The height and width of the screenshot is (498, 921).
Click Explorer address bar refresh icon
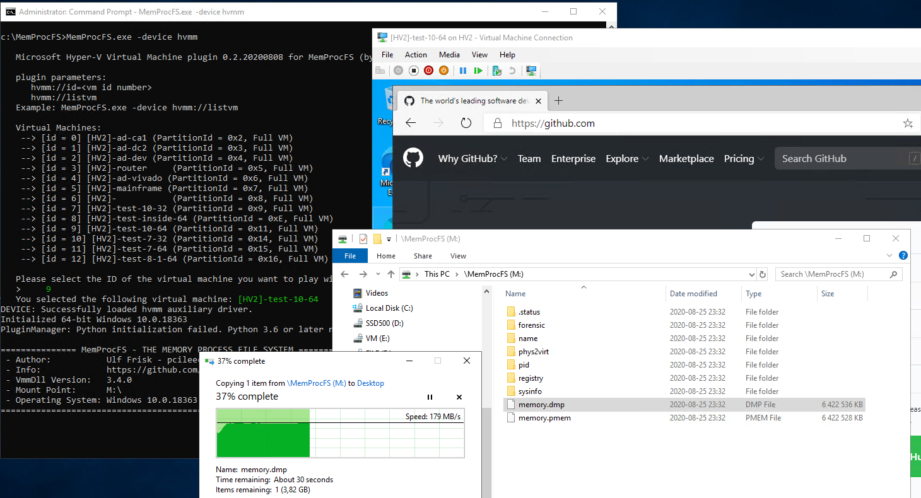[x=763, y=274]
